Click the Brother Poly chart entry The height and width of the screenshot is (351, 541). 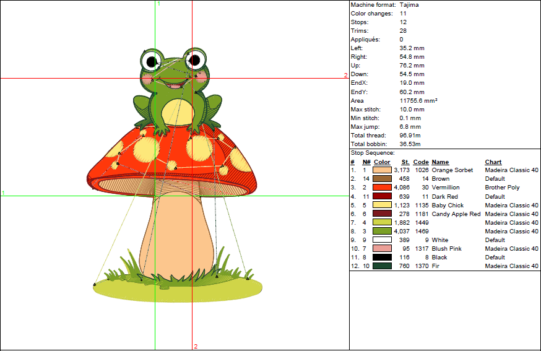502,187
